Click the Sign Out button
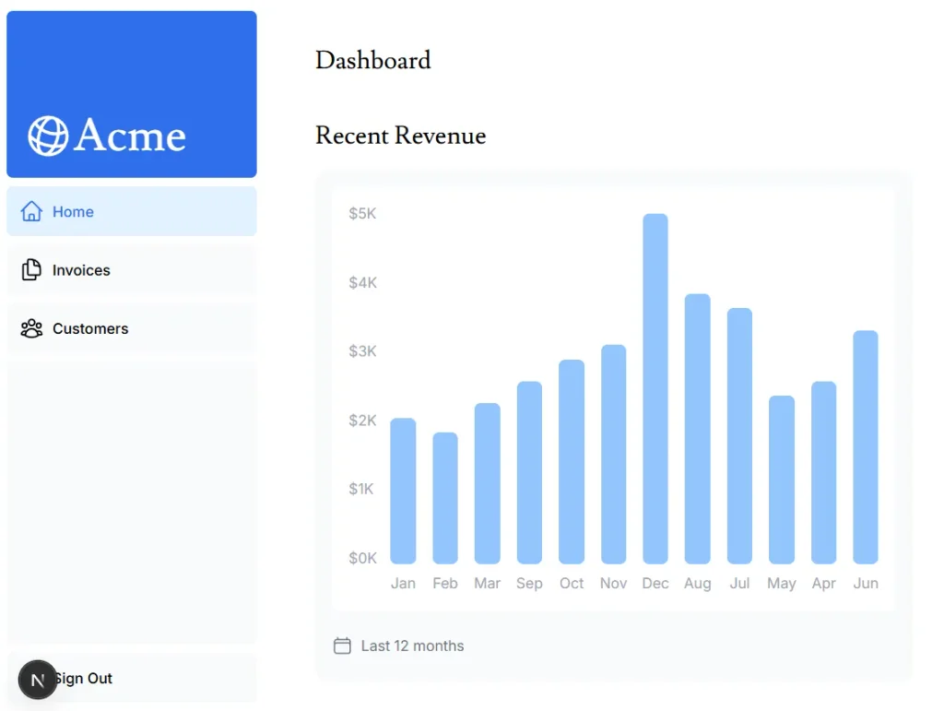 pos(131,678)
